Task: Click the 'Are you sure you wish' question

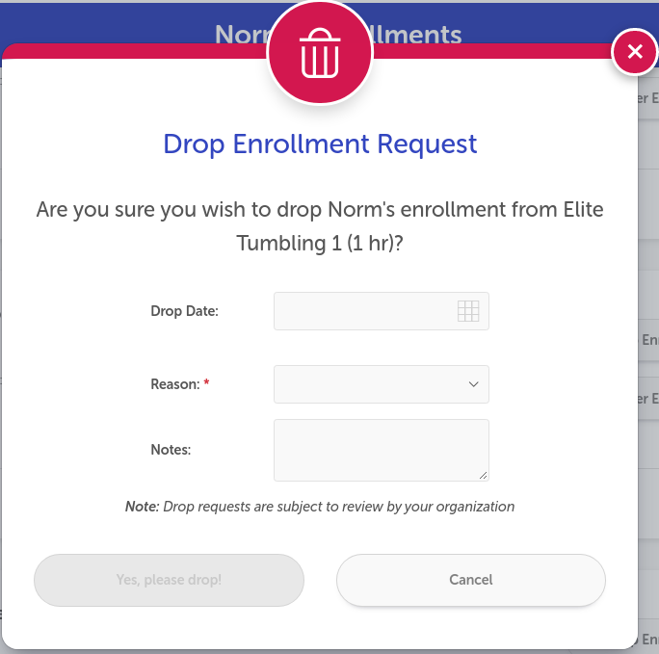Action: coord(320,226)
